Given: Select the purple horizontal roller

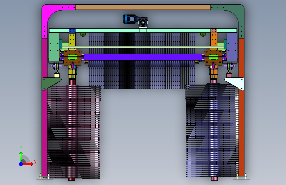Looking at the screenshot, I should click(x=143, y=57).
